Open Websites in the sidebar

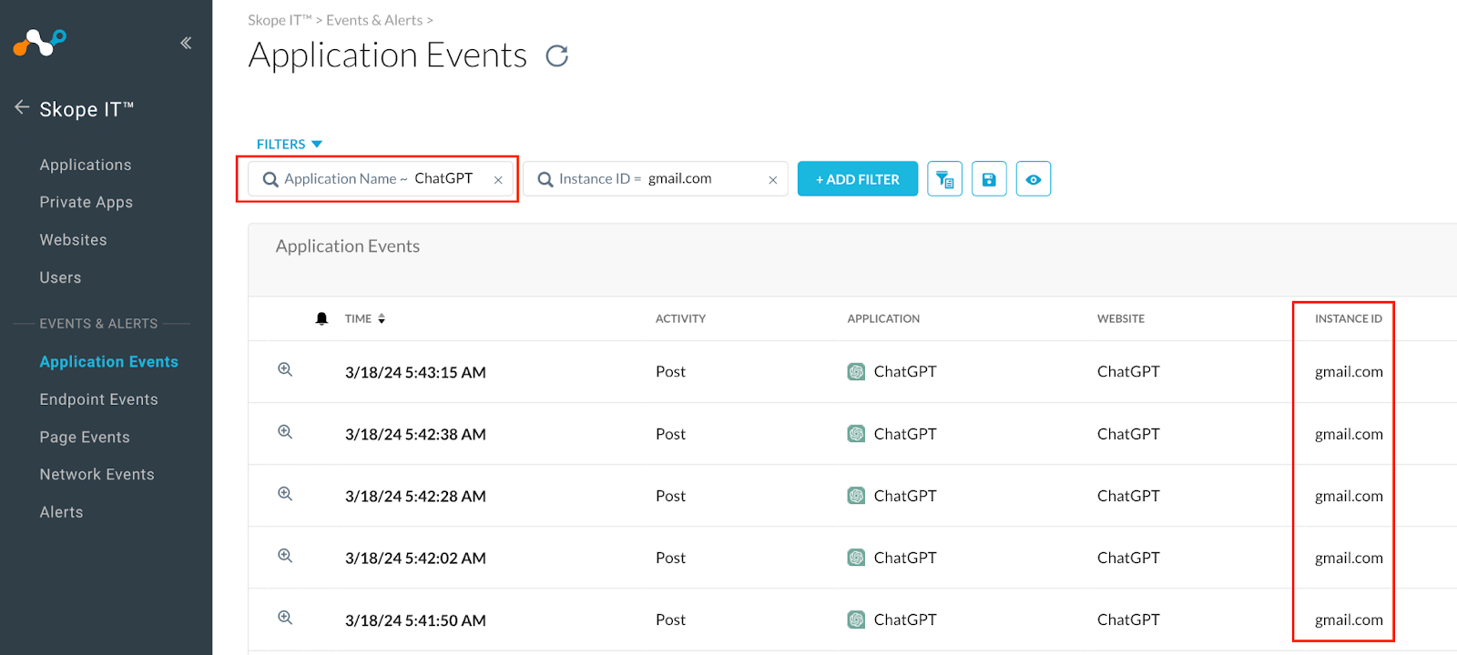tap(73, 240)
